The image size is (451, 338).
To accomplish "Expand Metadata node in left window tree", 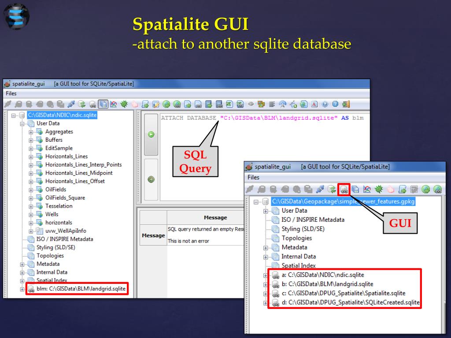I will coord(22,265).
